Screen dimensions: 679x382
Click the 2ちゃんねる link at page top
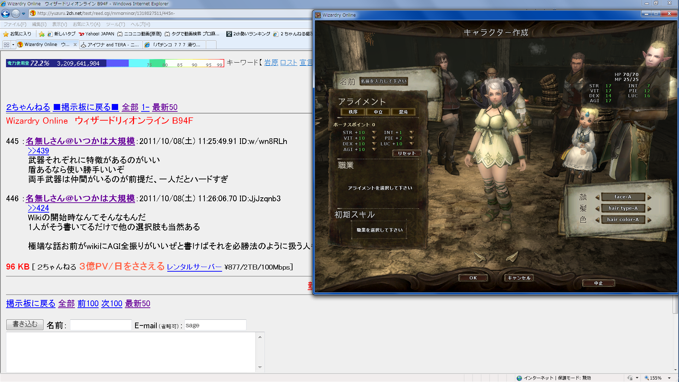click(28, 107)
